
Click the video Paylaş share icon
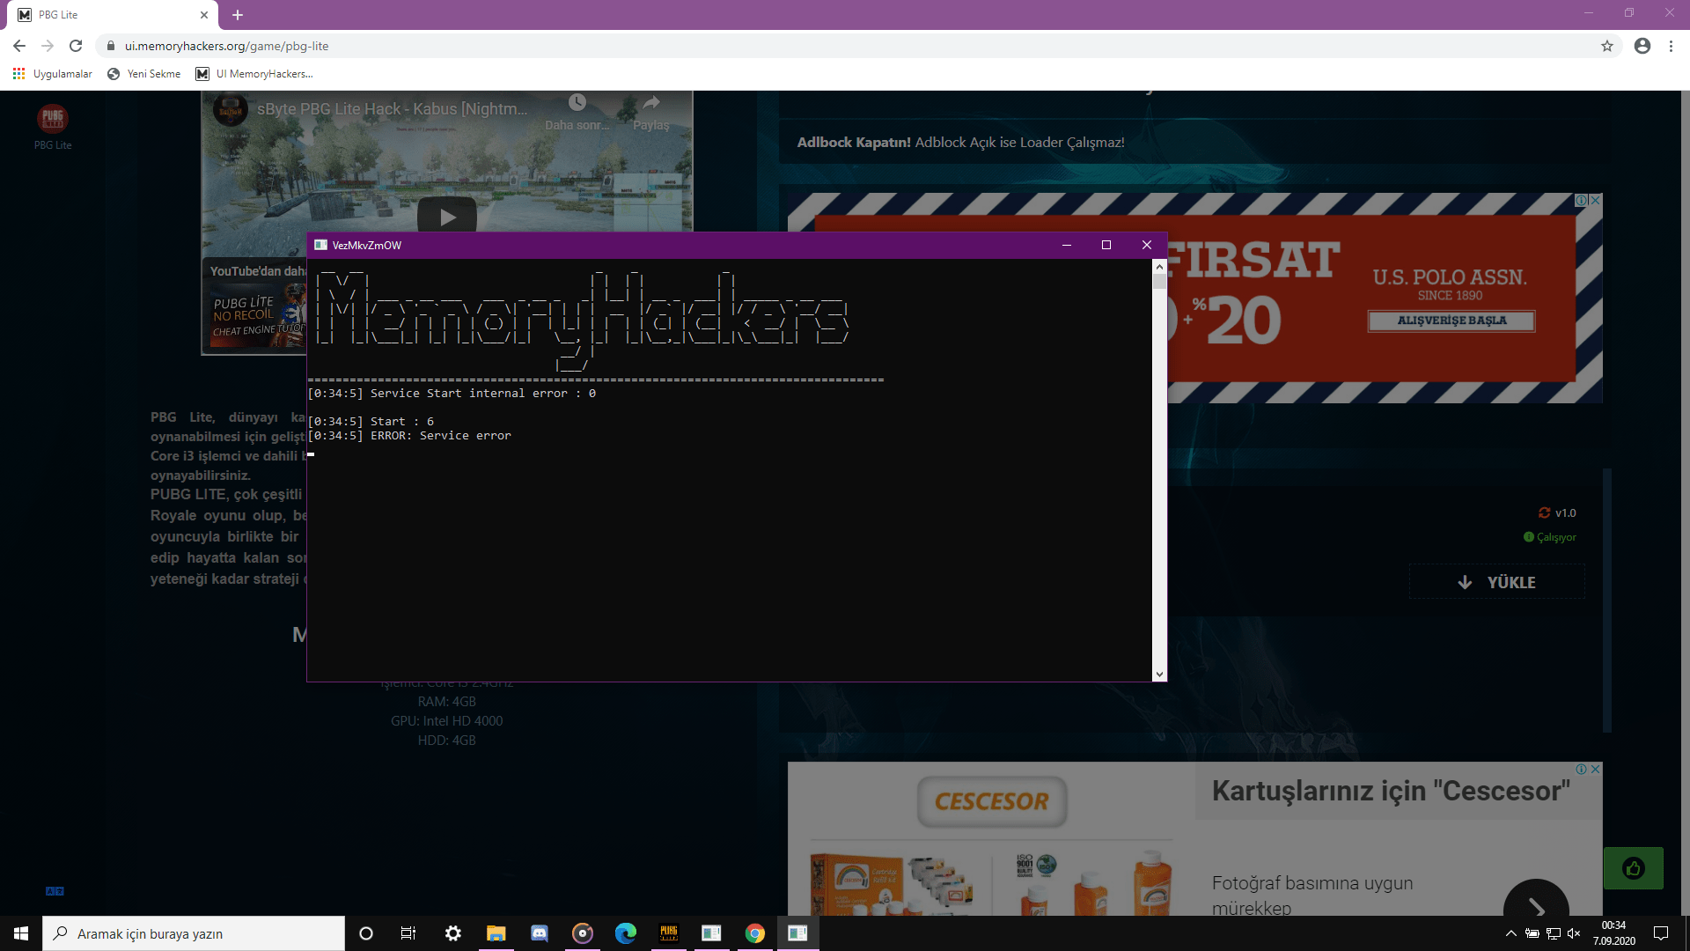[651, 103]
